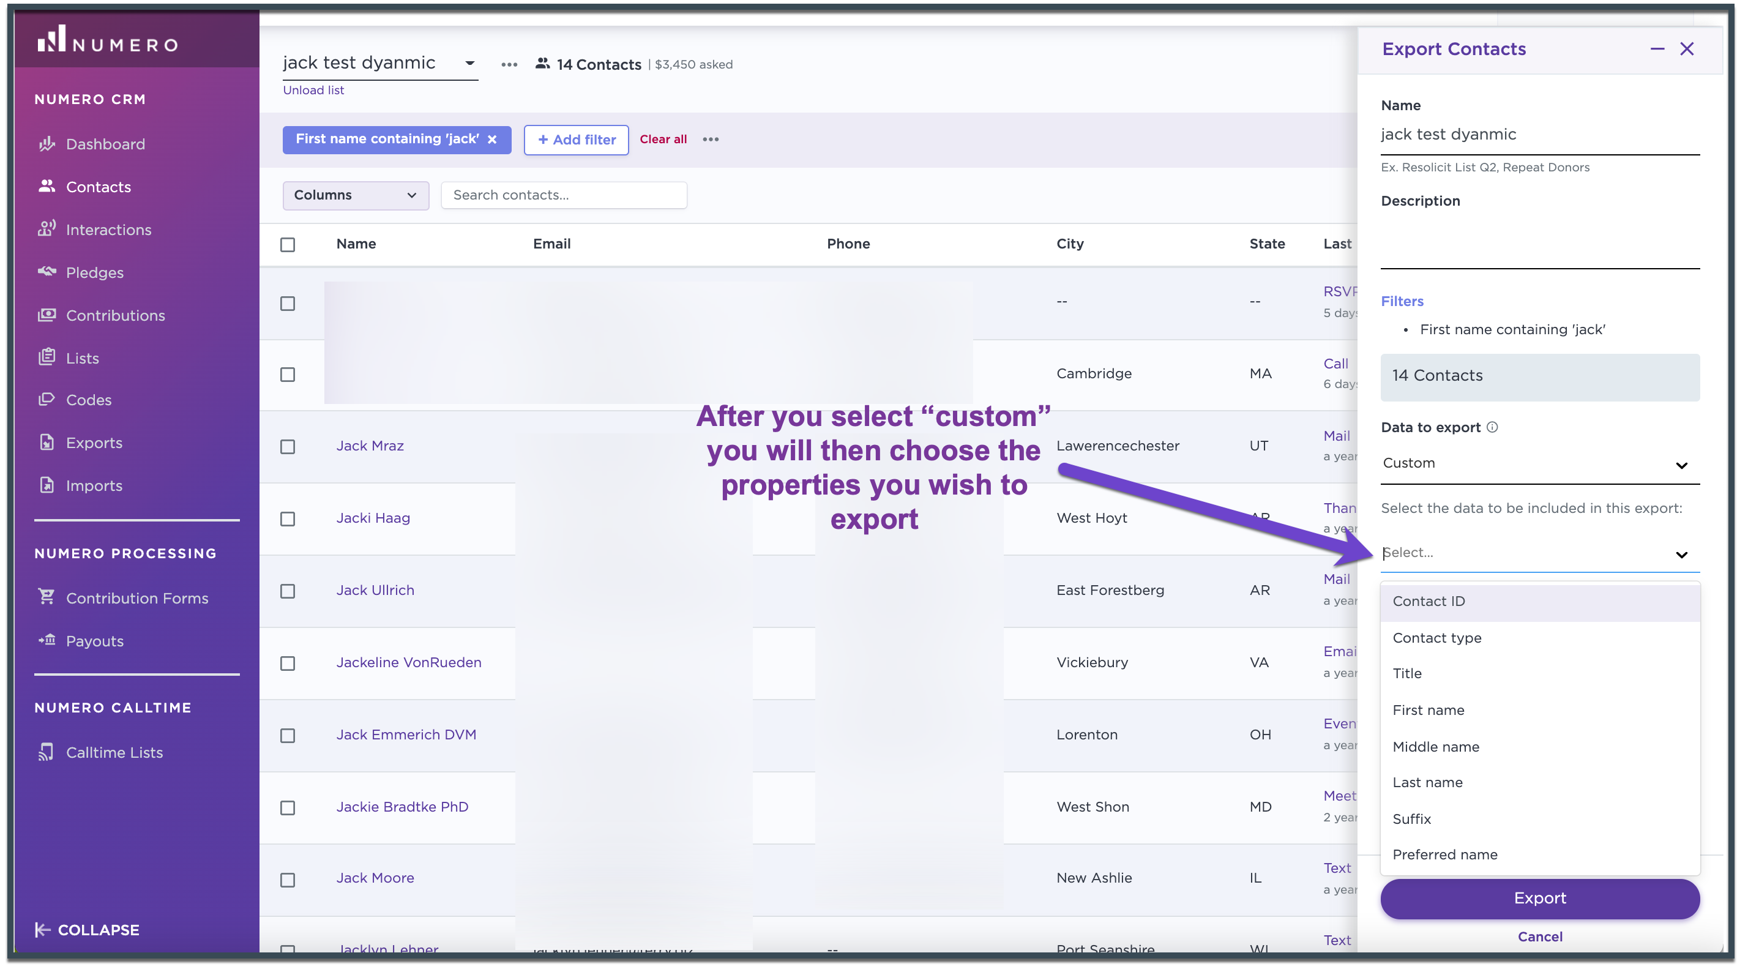The width and height of the screenshot is (1748, 972).
Task: Expand the Data to export Custom dropdown
Action: [1539, 463]
